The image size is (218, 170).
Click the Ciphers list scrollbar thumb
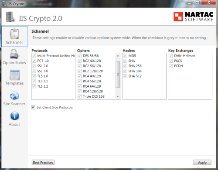point(118,75)
